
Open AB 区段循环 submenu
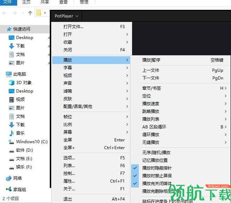click(181, 127)
